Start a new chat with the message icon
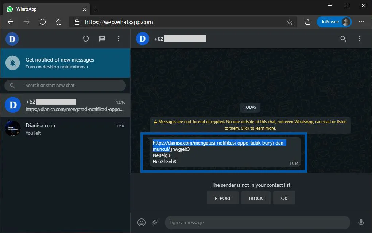This screenshot has height=233, width=372. click(102, 39)
